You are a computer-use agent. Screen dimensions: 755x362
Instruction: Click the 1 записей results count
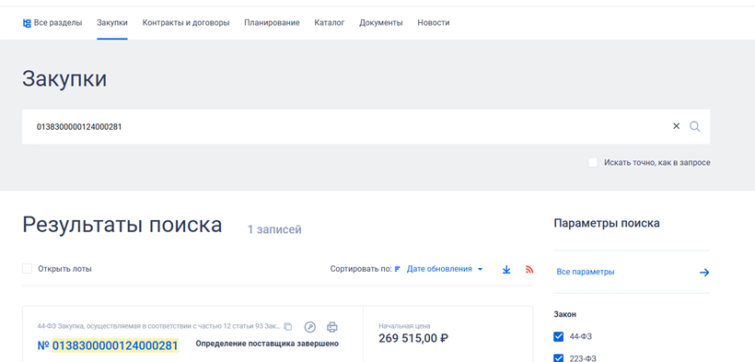pos(274,229)
